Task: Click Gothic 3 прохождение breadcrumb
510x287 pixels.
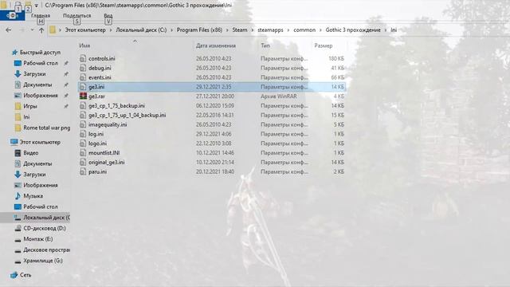Action: coord(353,30)
